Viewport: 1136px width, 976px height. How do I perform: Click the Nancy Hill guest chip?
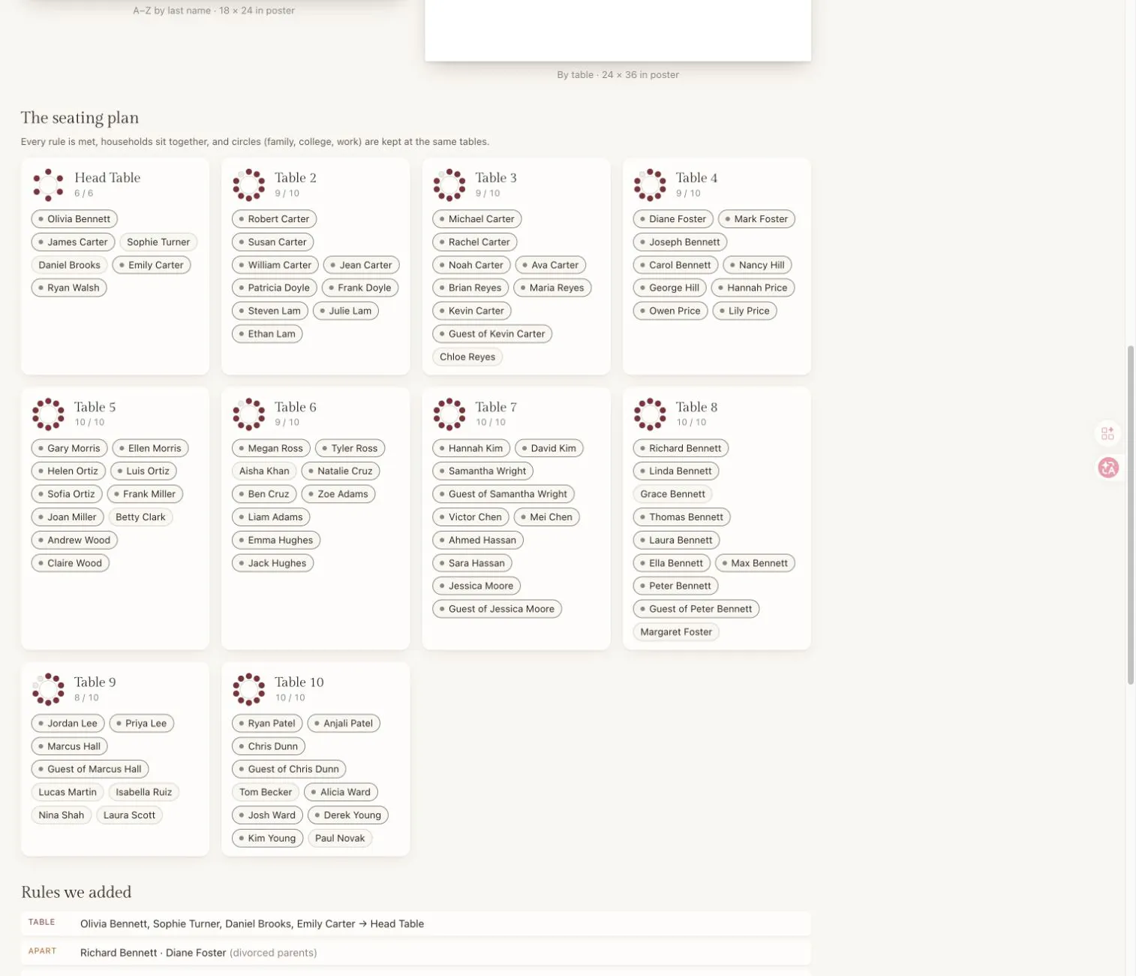(757, 265)
